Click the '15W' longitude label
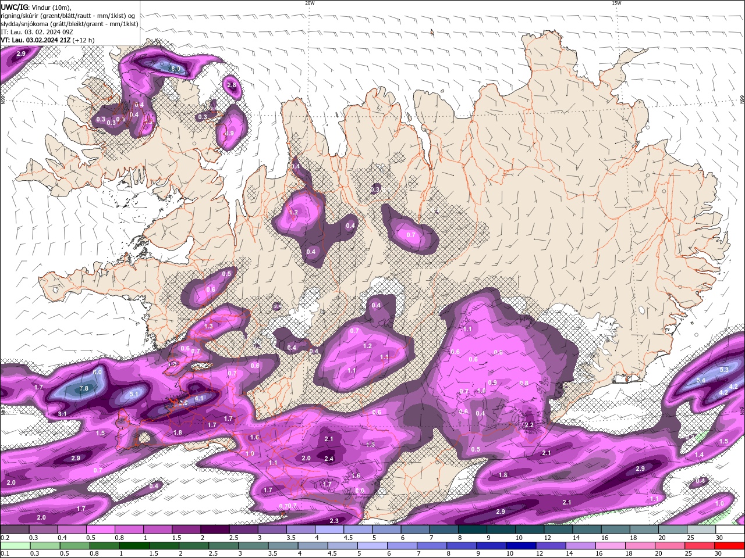Image resolution: width=745 pixels, height=558 pixels. 616,3
